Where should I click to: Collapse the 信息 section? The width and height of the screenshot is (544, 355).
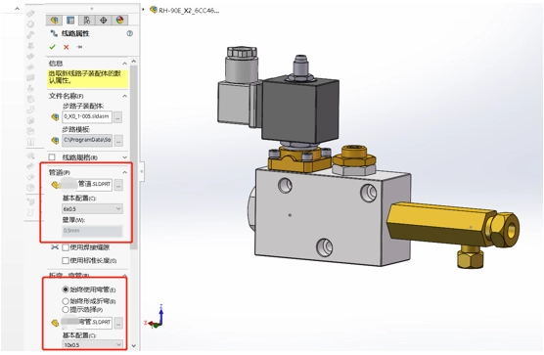[124, 64]
